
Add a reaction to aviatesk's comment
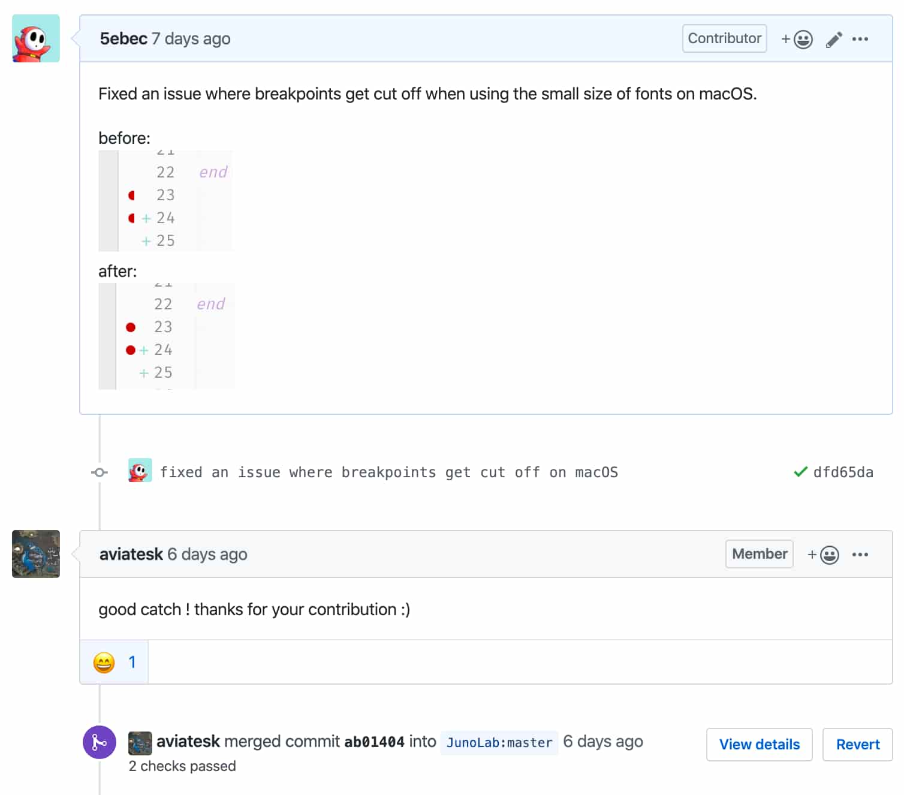coord(823,555)
